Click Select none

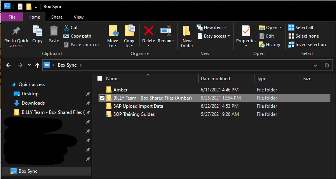pyautogui.click(x=303, y=36)
